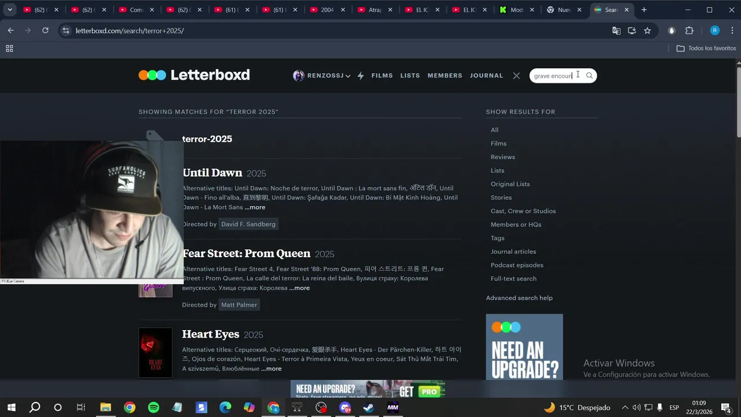The image size is (741, 417).
Task: Open File Explorer from the taskbar
Action: (105, 408)
